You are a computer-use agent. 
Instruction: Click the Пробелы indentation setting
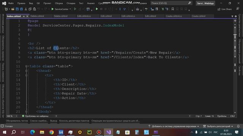pyautogui.click(x=222, y=116)
